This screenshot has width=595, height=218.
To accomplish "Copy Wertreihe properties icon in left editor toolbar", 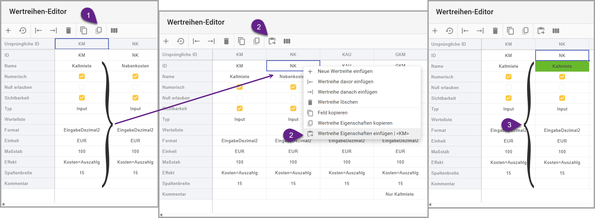I will tap(98, 30).
